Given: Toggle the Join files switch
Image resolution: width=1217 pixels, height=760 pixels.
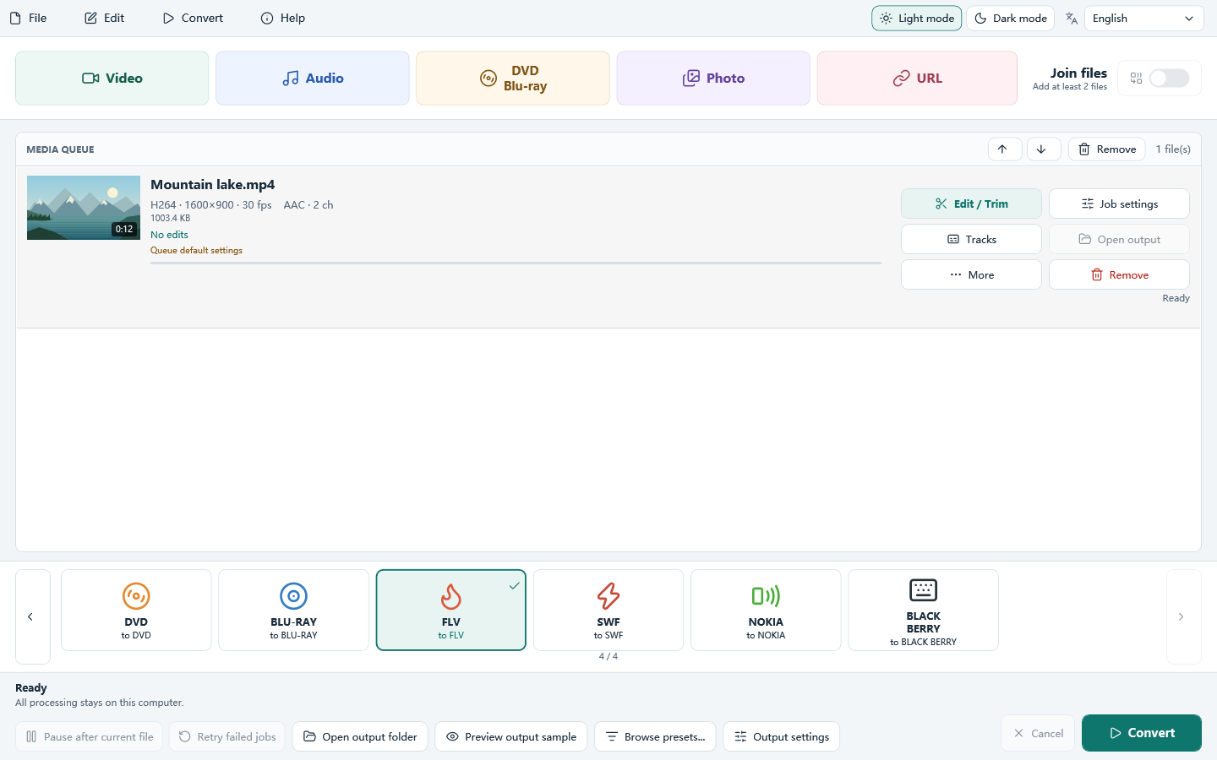Looking at the screenshot, I should (x=1169, y=79).
